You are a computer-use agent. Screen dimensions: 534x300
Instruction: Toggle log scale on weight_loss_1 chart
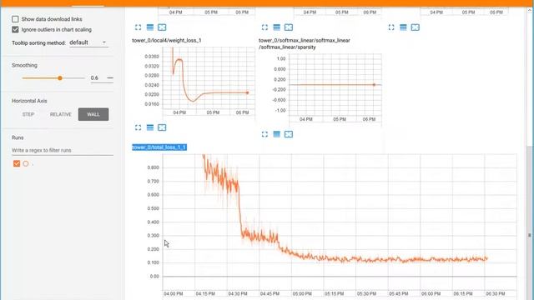tap(150, 127)
